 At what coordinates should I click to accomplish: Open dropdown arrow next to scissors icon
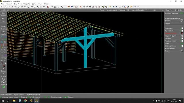[x=122, y=7]
